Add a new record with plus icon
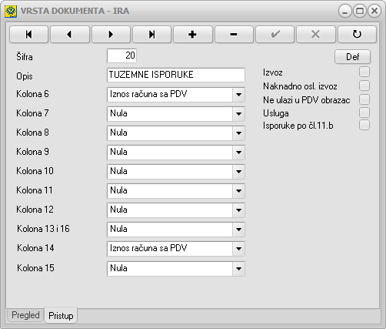This screenshot has width=386, height=329. (193, 34)
